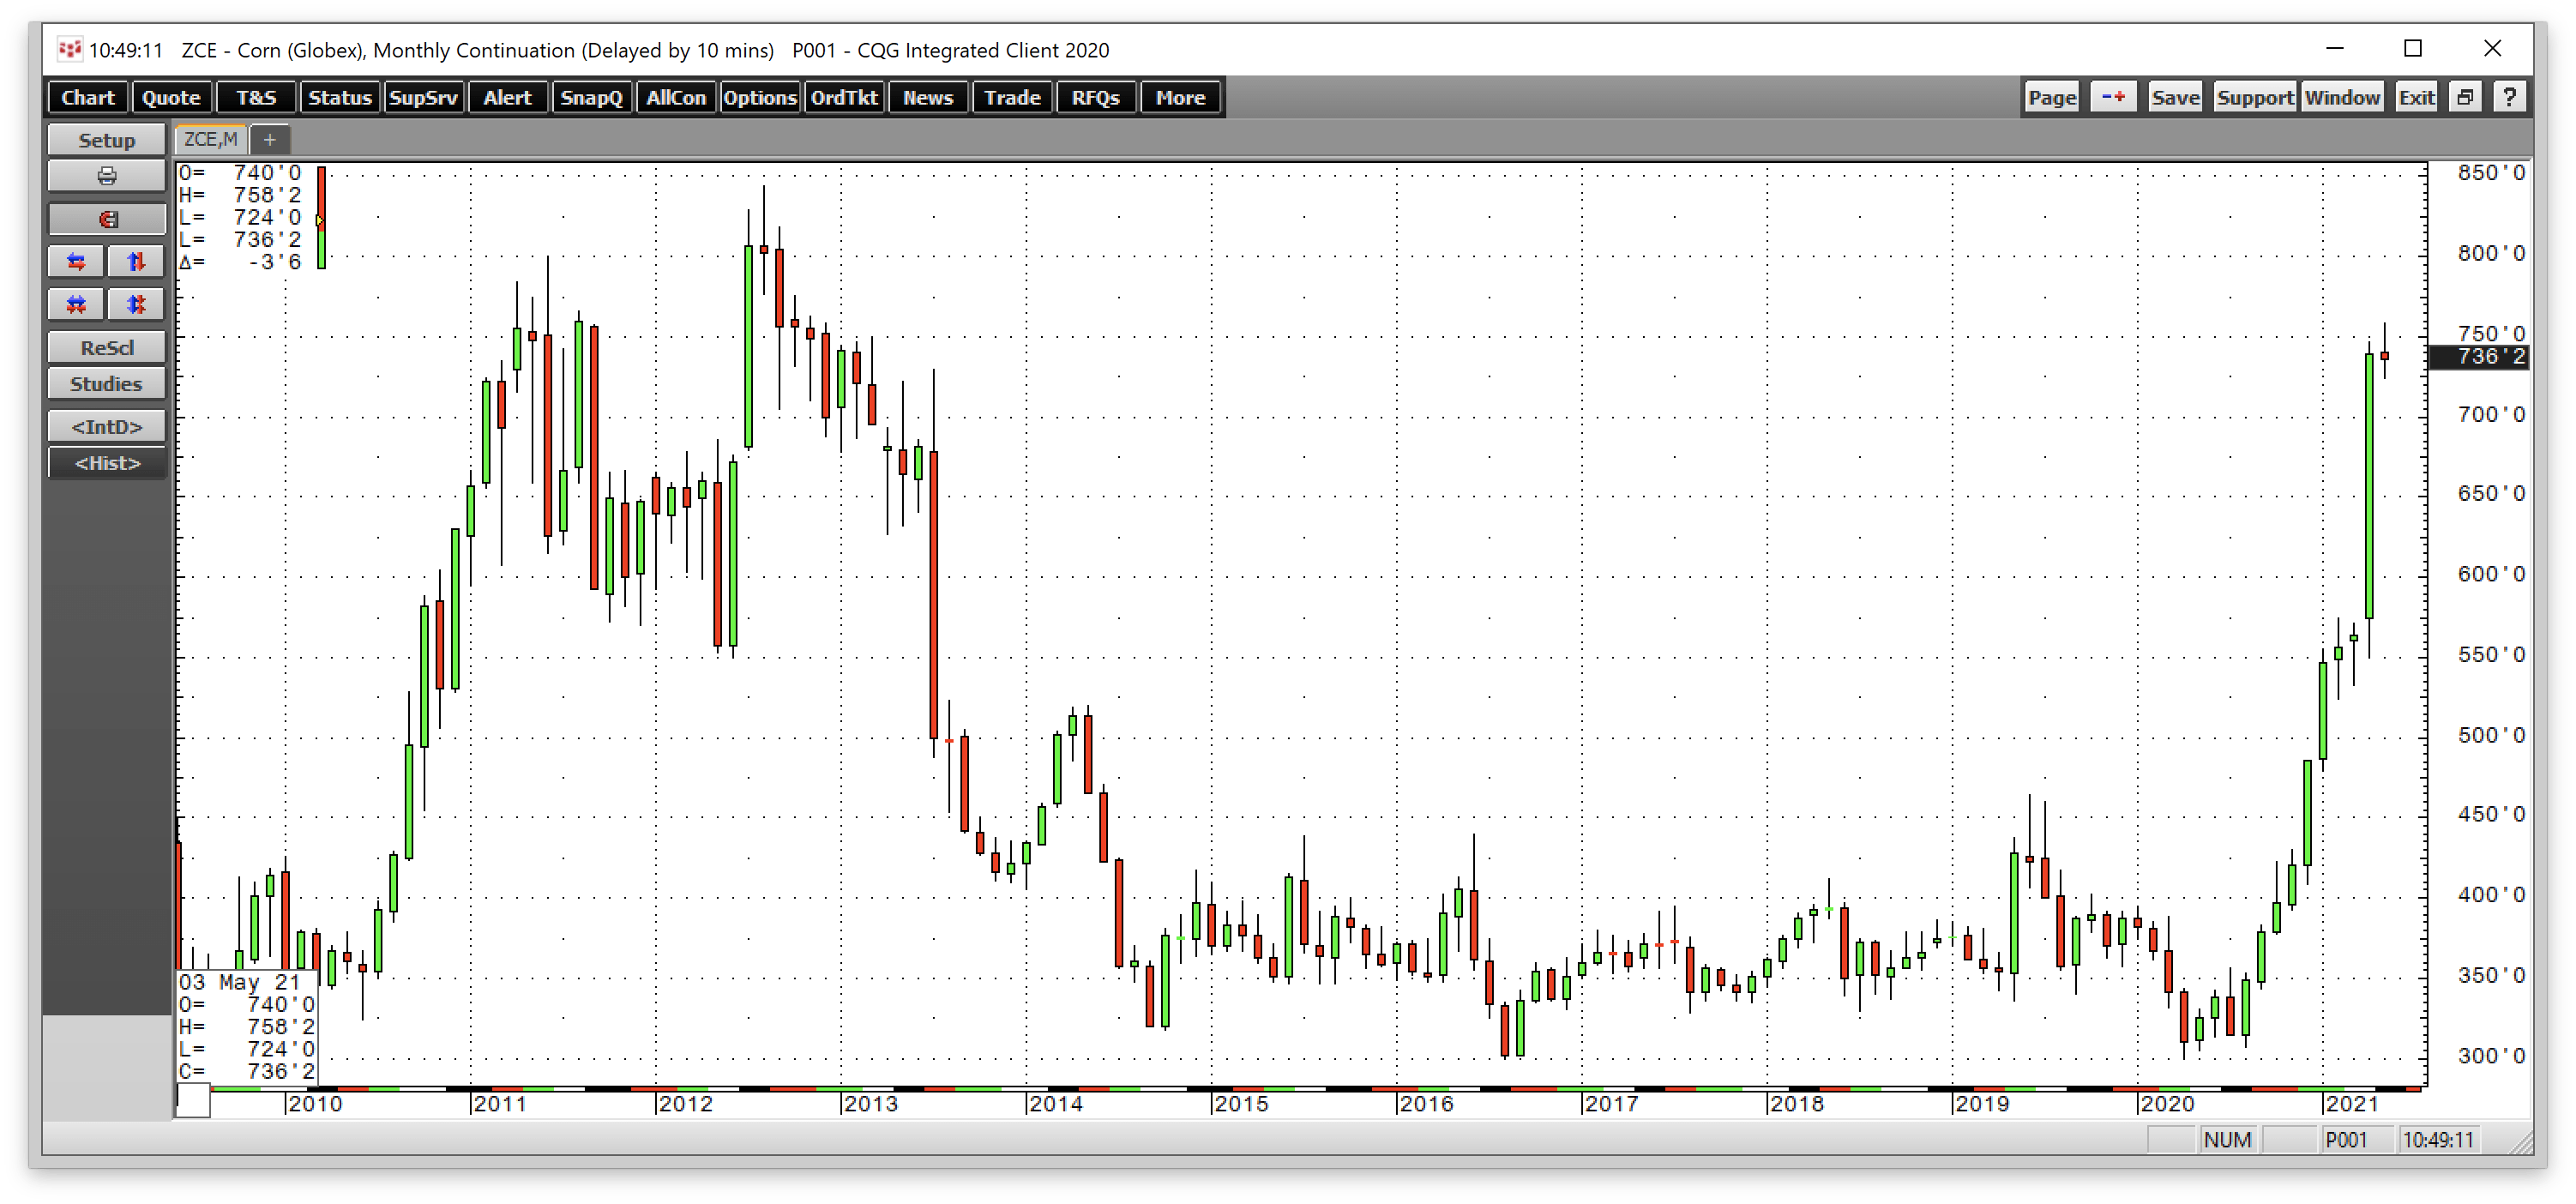Open the Studies panel
Screen dimensions: 2576x1204
(x=104, y=384)
